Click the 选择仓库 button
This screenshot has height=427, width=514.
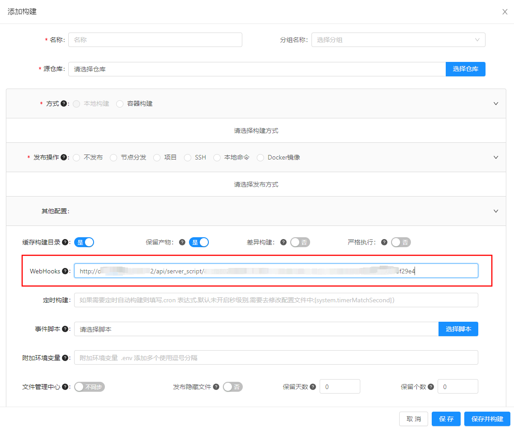click(x=466, y=69)
